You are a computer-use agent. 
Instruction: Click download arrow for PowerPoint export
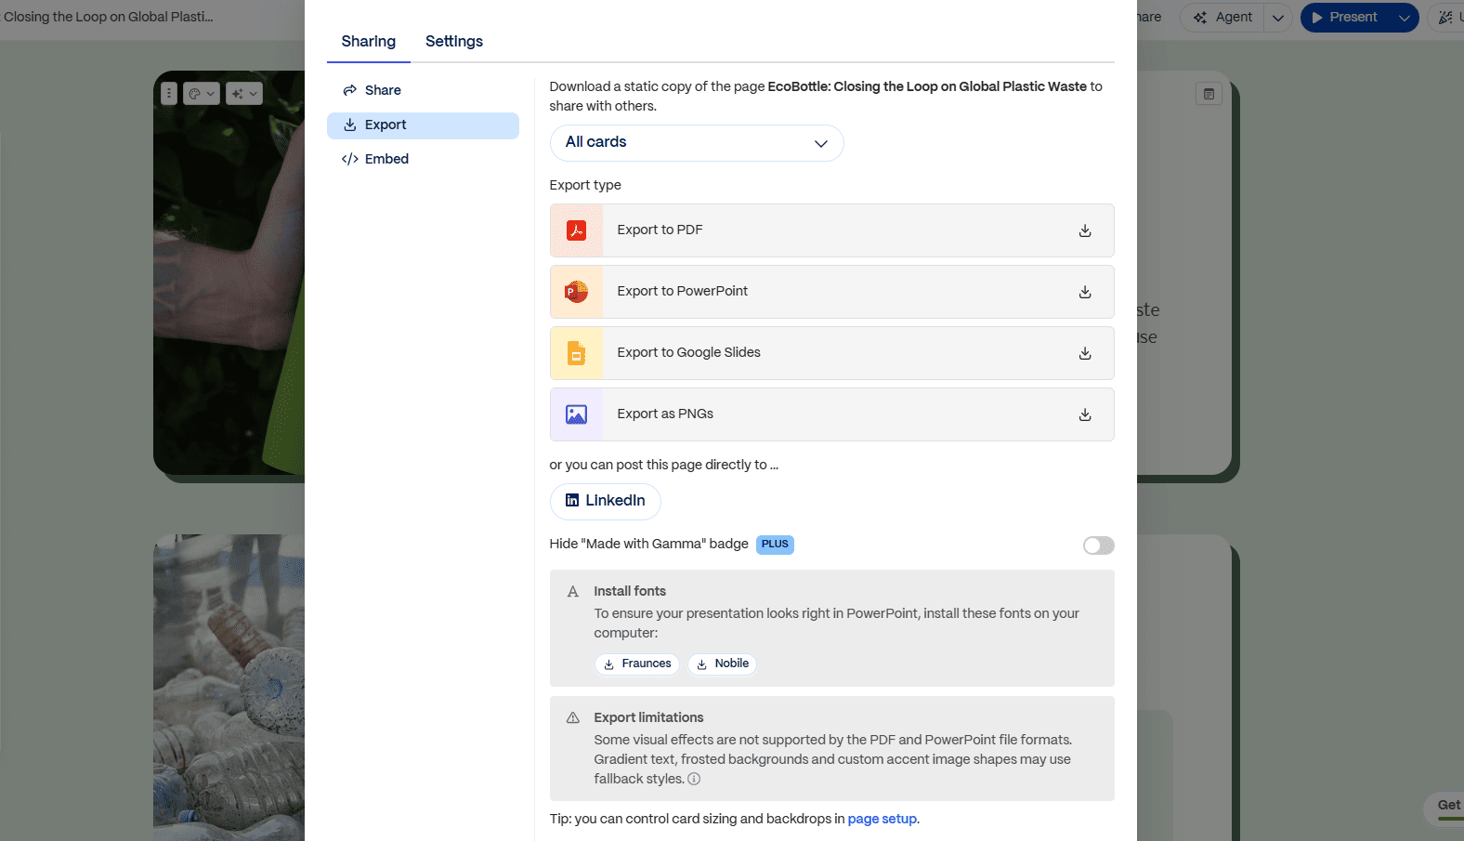tap(1085, 292)
